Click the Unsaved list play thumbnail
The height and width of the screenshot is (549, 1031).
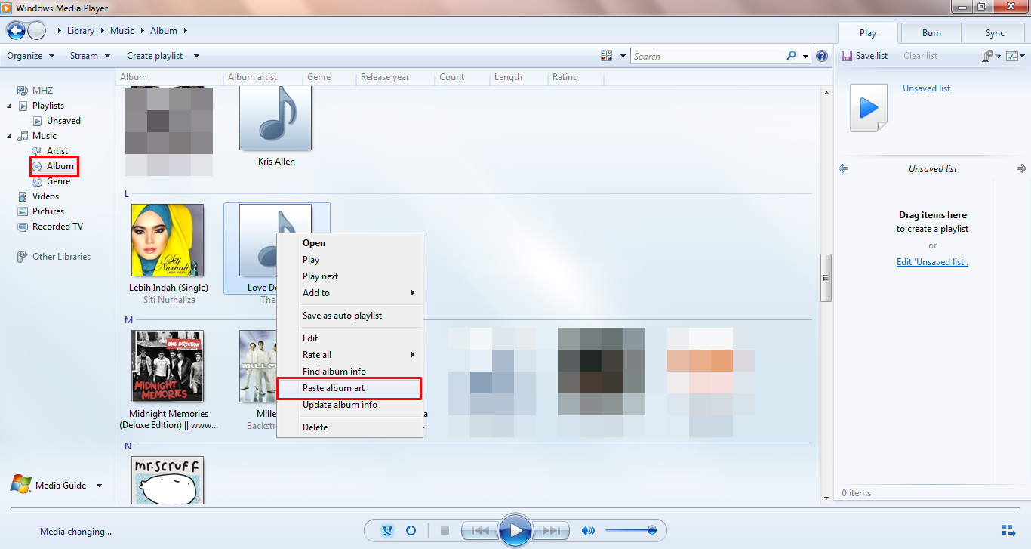click(x=869, y=108)
